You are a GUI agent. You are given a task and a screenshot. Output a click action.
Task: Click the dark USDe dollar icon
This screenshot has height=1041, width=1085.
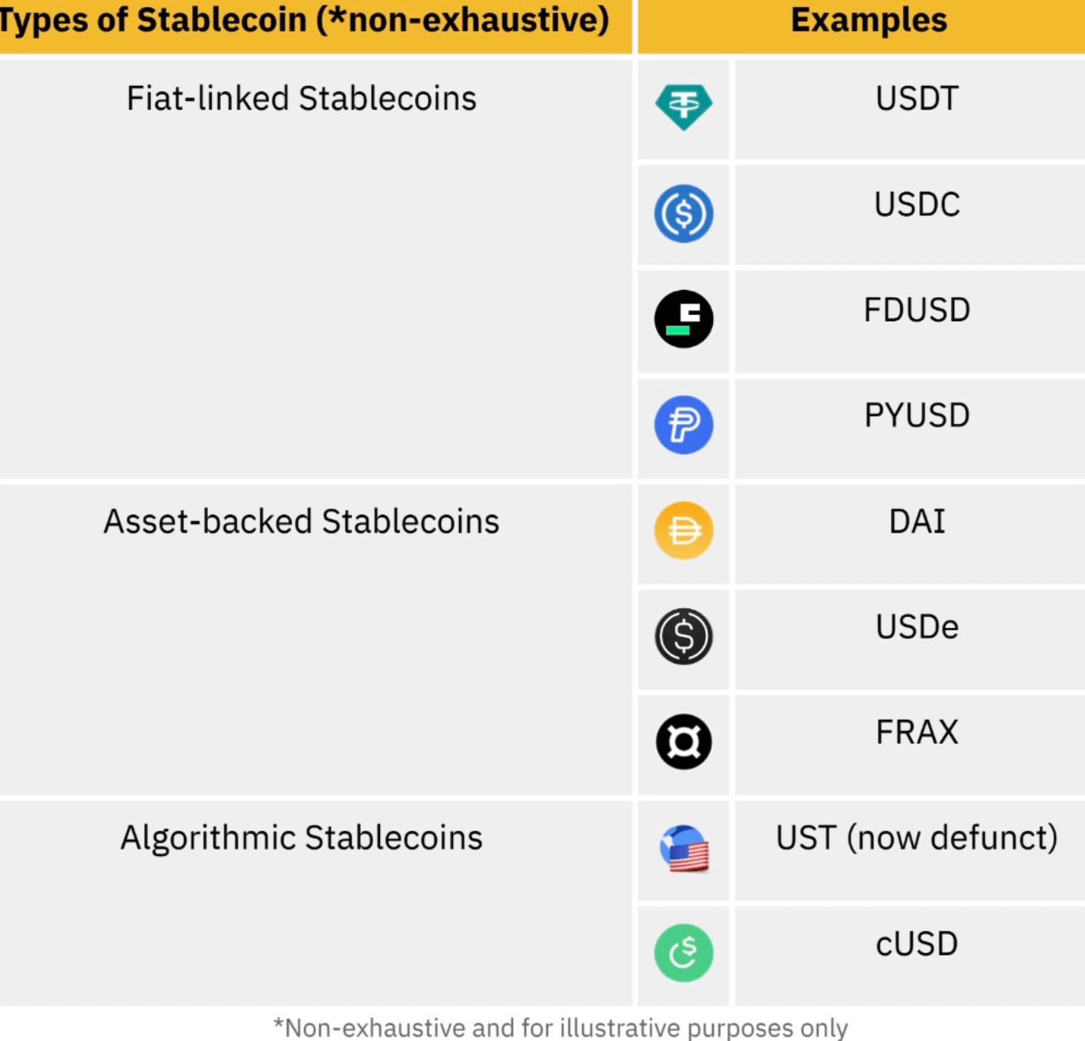click(x=684, y=636)
